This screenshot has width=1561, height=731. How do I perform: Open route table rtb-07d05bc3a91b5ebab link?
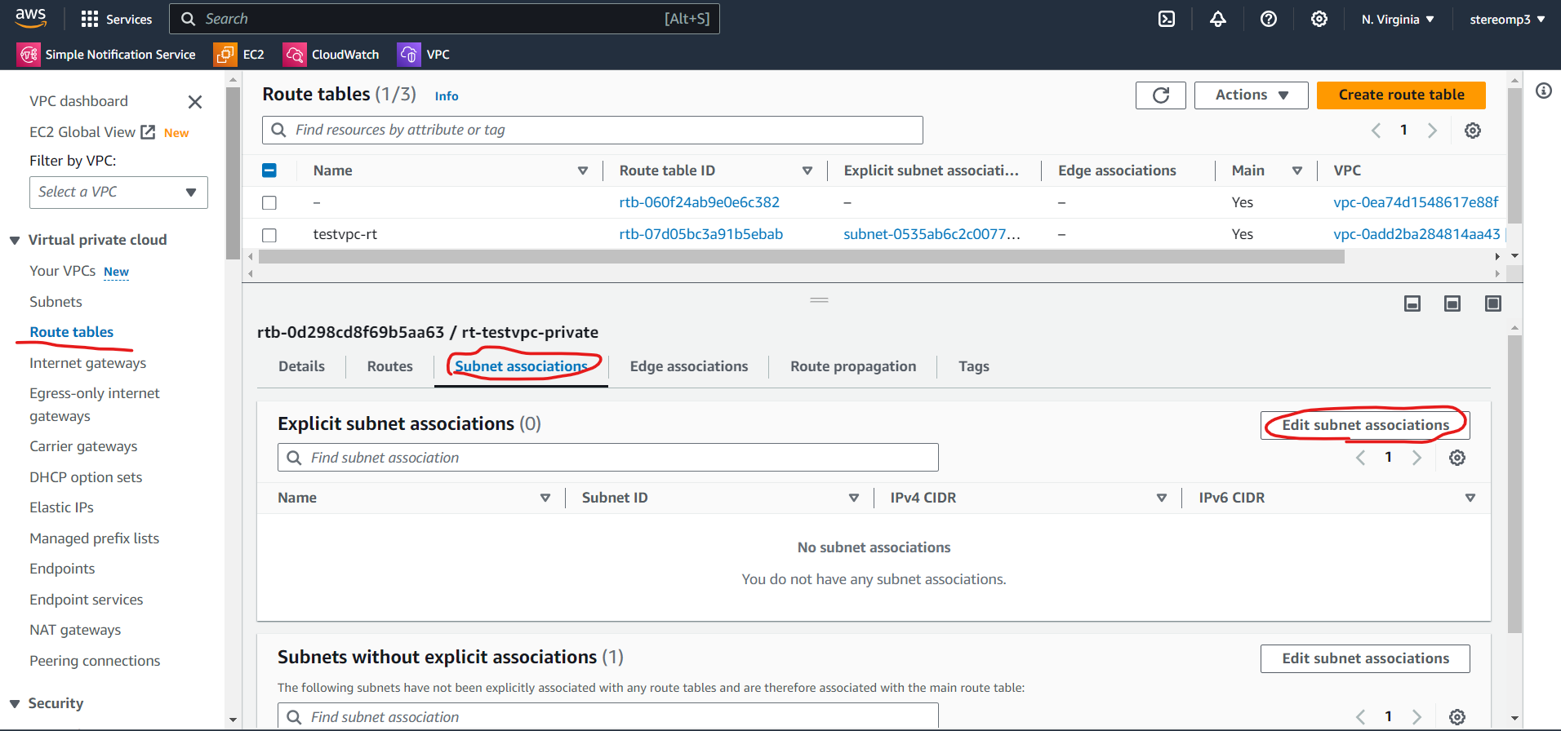click(x=701, y=234)
